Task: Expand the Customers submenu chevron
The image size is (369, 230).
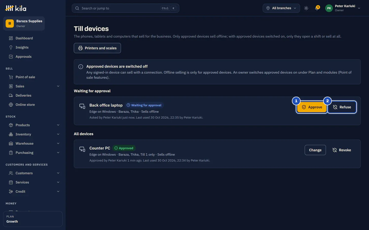Action: tap(58, 173)
